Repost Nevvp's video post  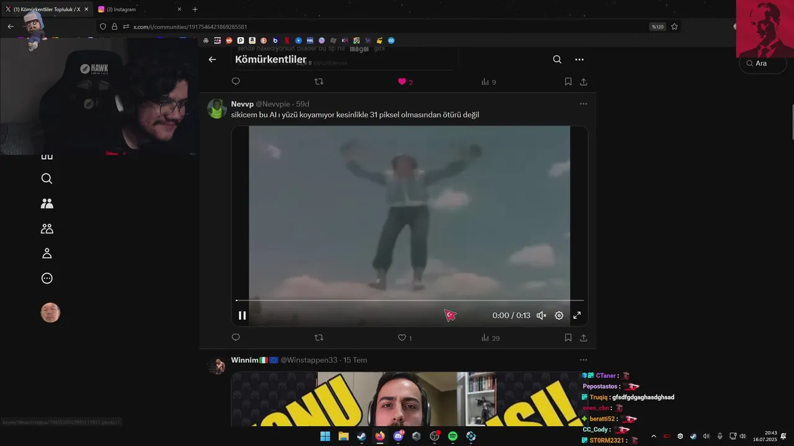click(319, 338)
